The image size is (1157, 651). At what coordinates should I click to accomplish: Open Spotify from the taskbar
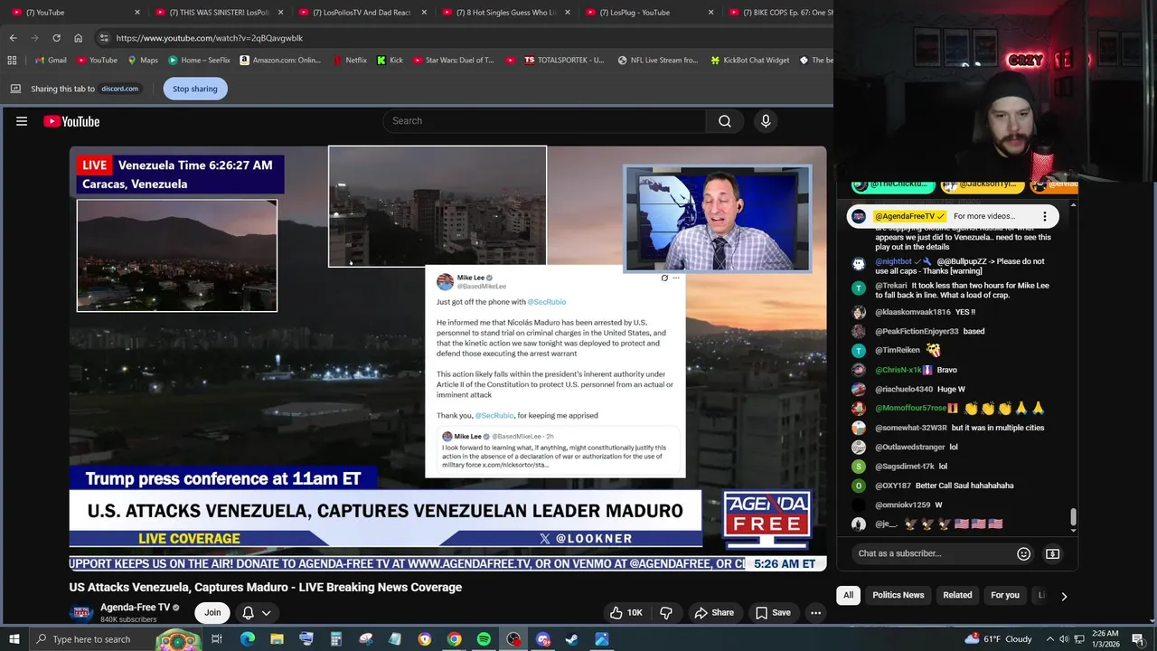tap(484, 639)
